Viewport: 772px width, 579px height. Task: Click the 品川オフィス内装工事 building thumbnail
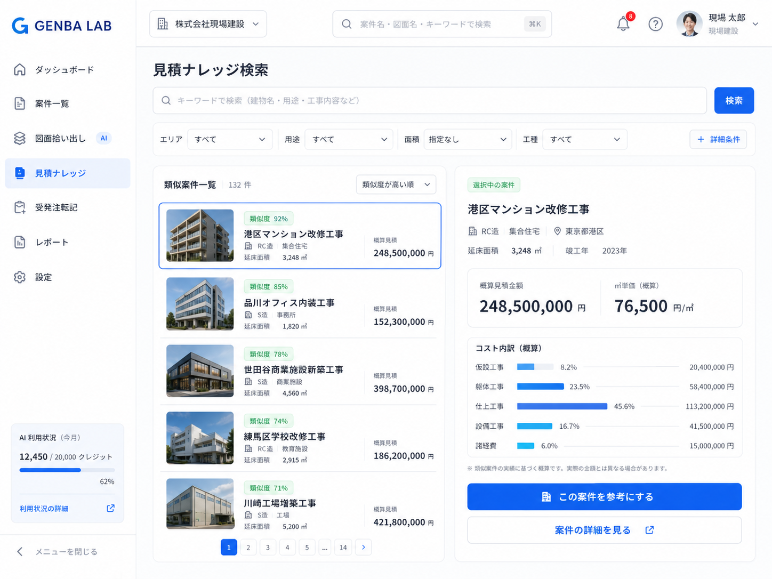(x=200, y=303)
